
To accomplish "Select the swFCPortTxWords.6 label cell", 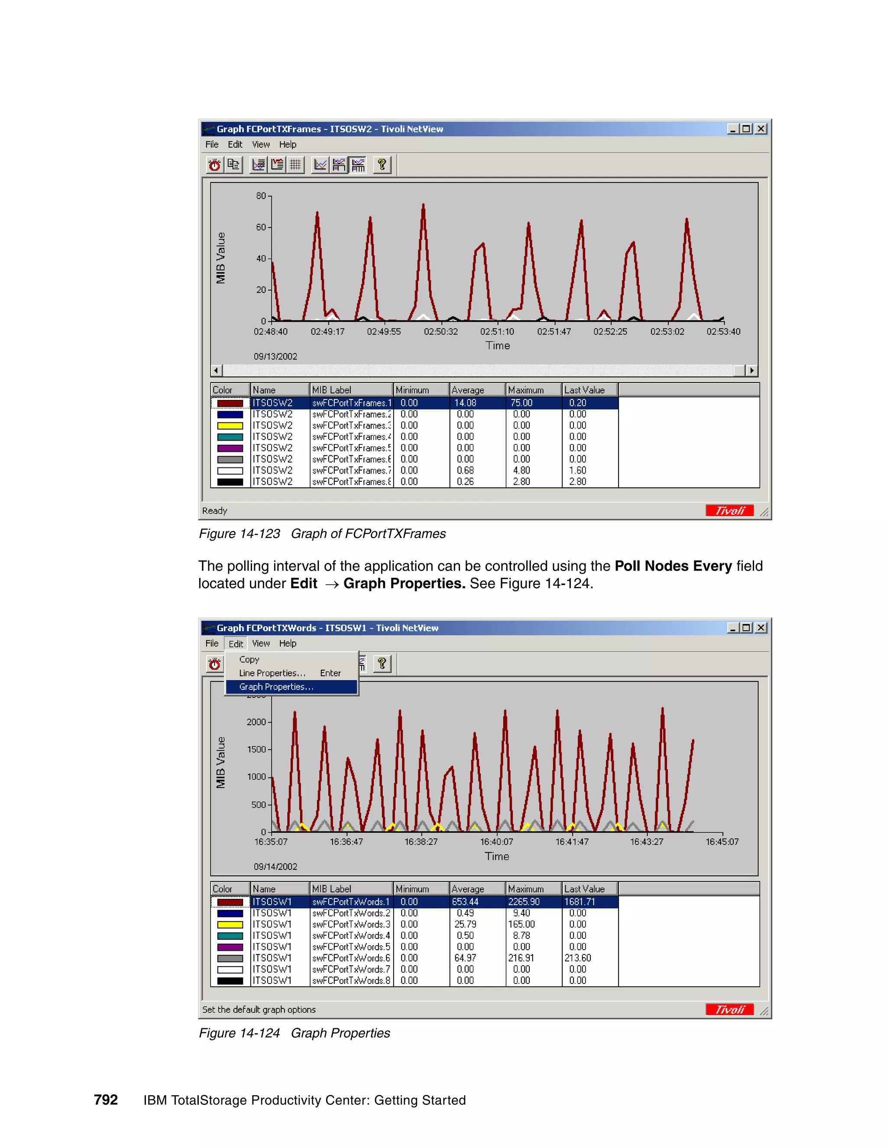I will pyautogui.click(x=352, y=958).
